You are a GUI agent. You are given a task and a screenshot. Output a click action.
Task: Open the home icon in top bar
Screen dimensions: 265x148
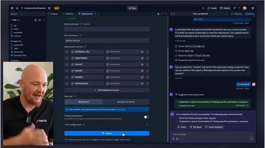point(17,8)
